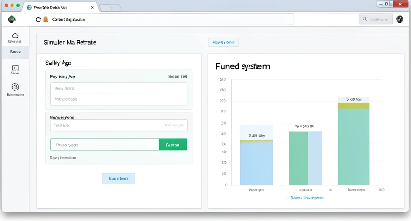Click the green button beside input field

coord(172,145)
